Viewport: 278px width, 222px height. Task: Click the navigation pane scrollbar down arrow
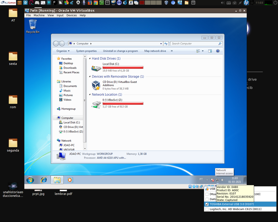coord(85,149)
